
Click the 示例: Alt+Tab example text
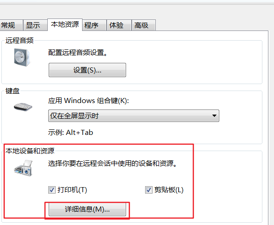tap(70, 133)
